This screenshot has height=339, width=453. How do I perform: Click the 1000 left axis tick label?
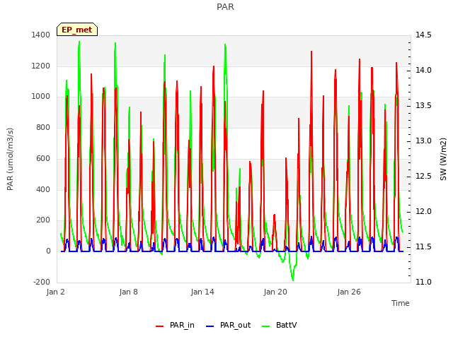point(41,97)
